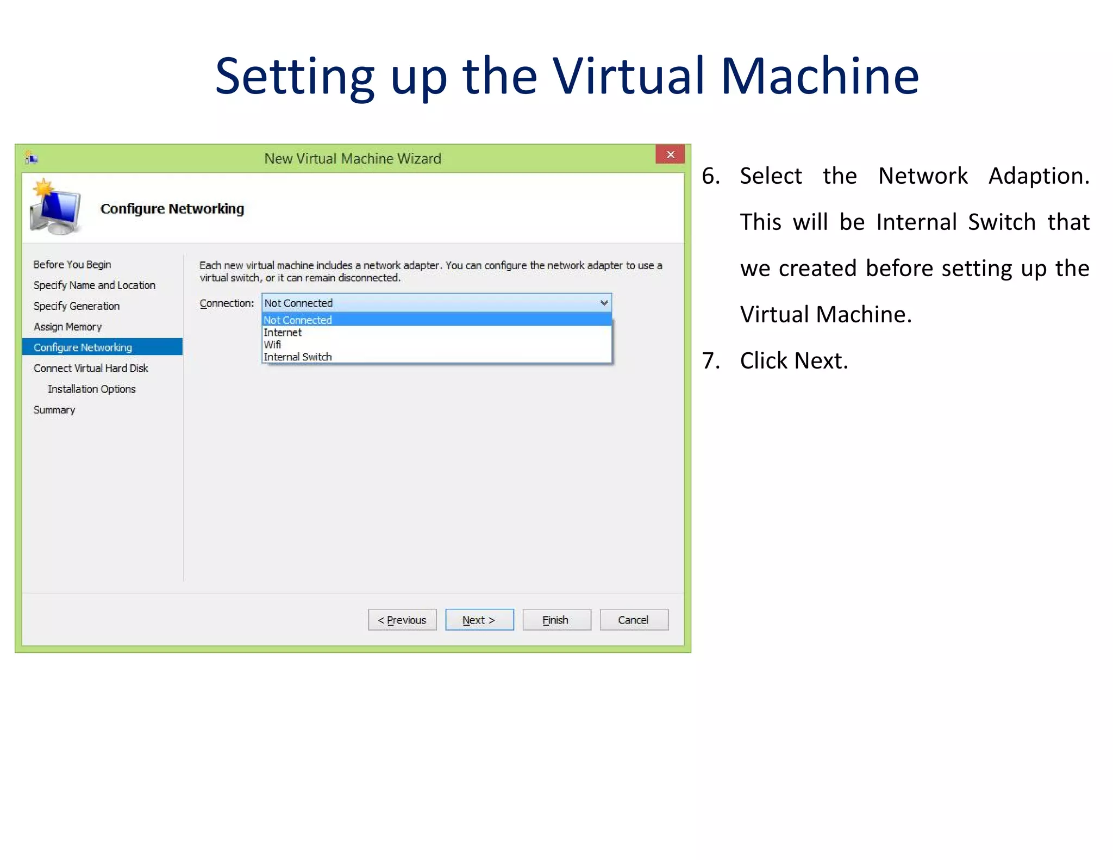Choose the 'Internet' connection option
This screenshot has width=1113, height=860.
[x=436, y=332]
